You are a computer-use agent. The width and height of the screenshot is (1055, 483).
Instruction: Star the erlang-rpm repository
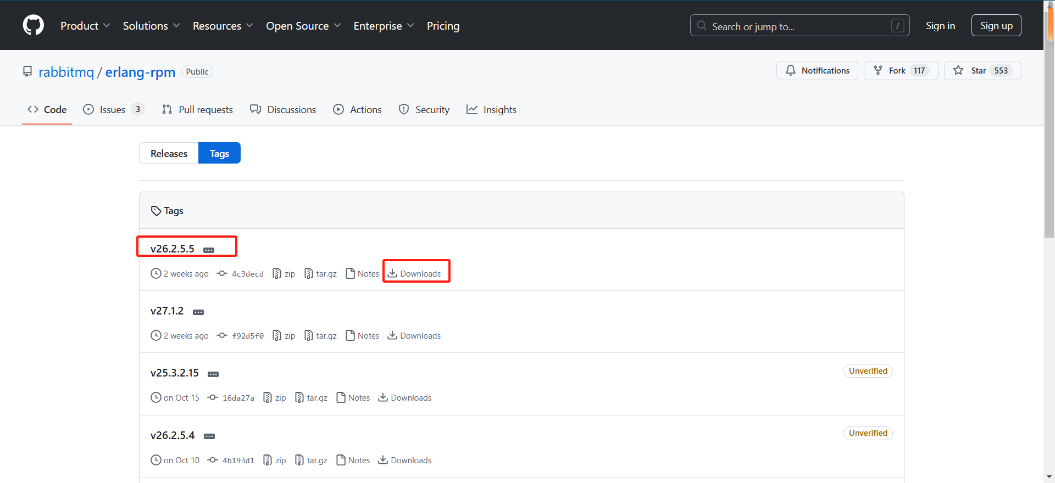[x=971, y=71]
